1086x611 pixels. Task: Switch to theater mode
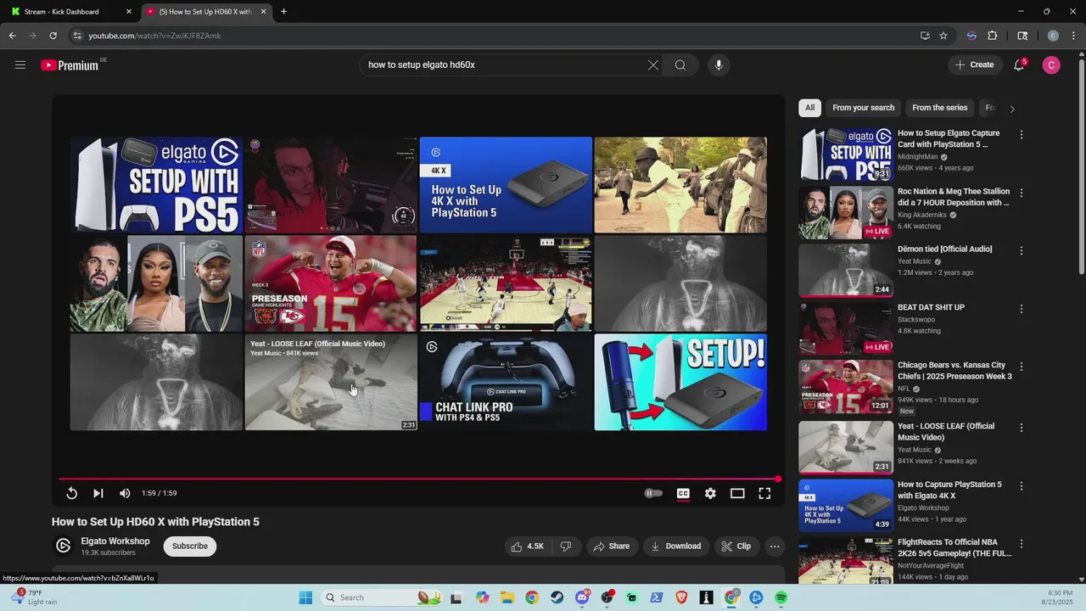737,493
